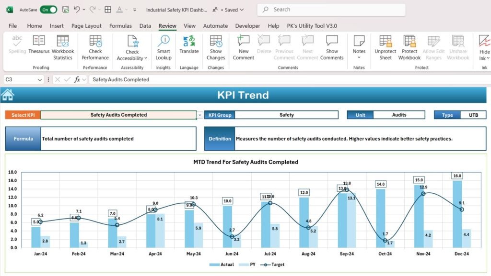Click the Workbook Statistics icon
Image resolution: width=491 pixels, height=276 pixels.
tap(63, 41)
